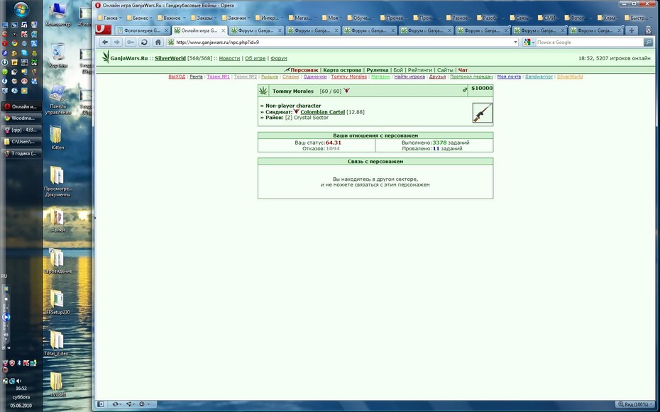Viewport: 660px width, 412px height.
Task: Switch to the Woodma... Chrome taskbar button
Action: point(21,118)
